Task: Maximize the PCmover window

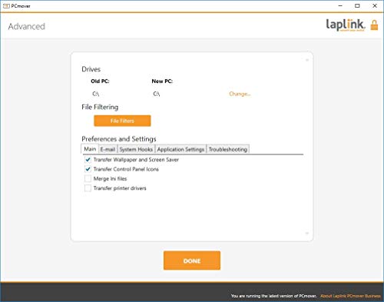Action: point(357,5)
